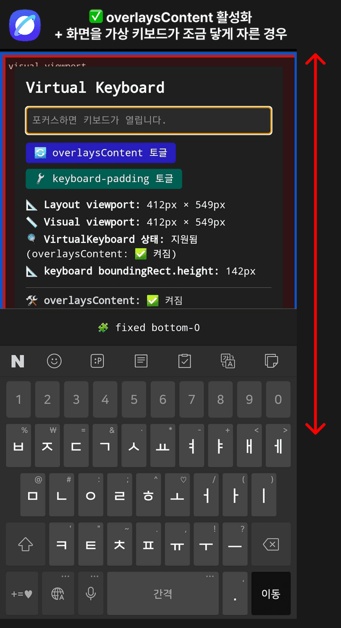Focus the 포커스하면 키보드가 열립니다 input field

pyautogui.click(x=149, y=120)
